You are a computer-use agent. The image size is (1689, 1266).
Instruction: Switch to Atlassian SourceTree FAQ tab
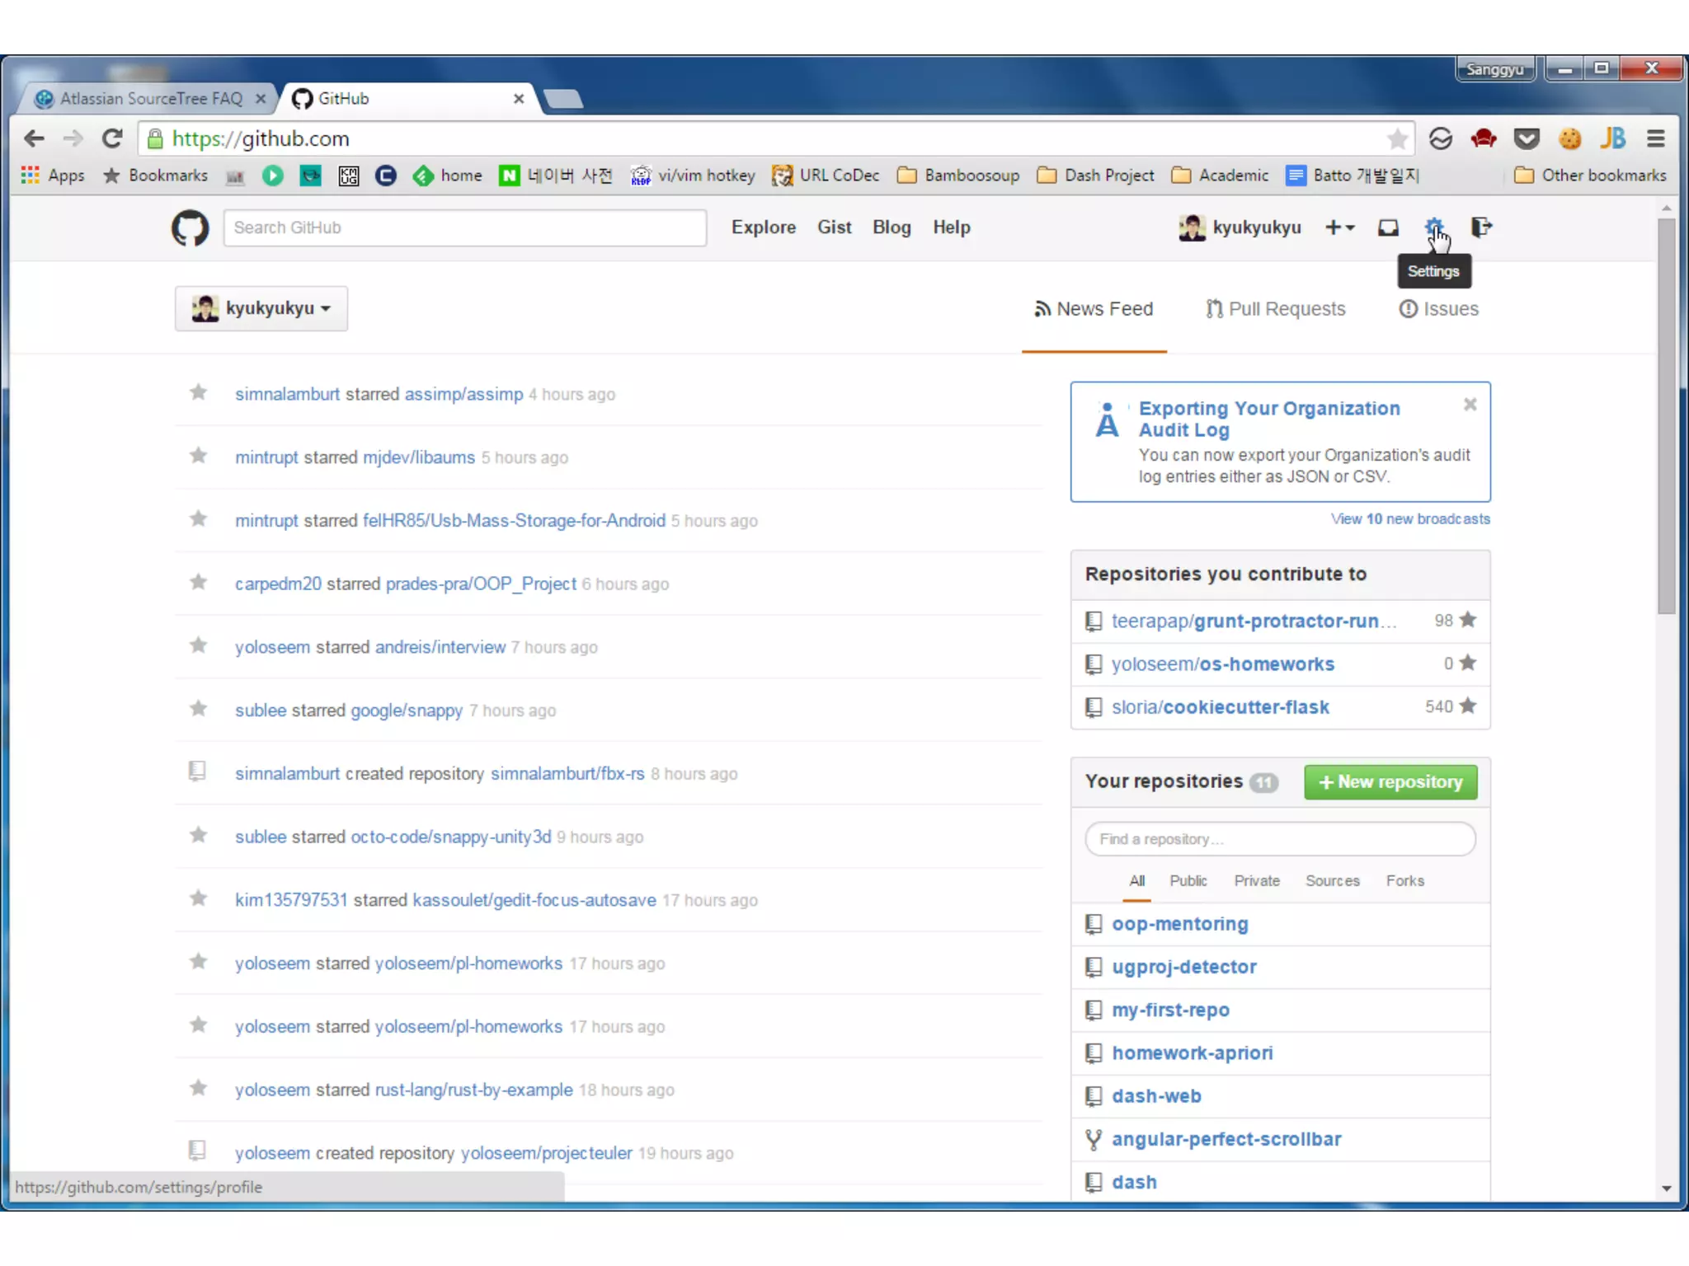pyautogui.click(x=151, y=99)
